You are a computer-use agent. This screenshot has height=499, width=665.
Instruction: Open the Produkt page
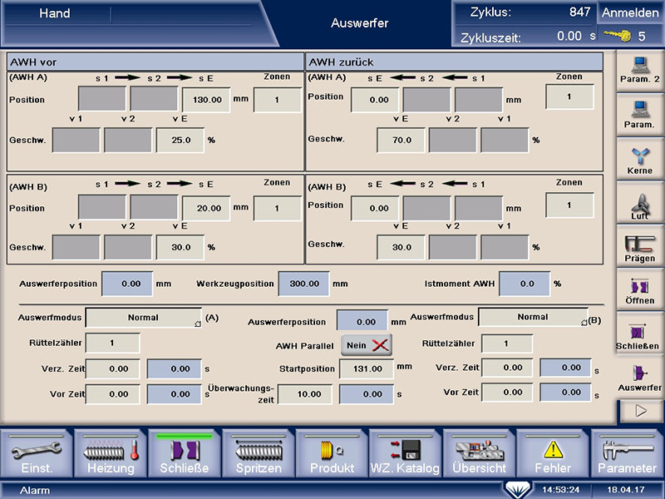point(332,454)
